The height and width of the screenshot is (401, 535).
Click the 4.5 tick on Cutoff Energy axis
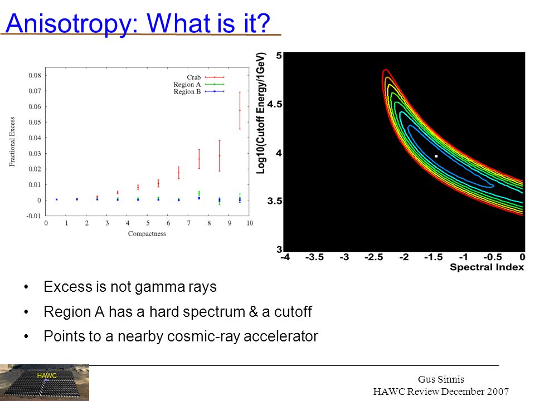tap(275, 104)
